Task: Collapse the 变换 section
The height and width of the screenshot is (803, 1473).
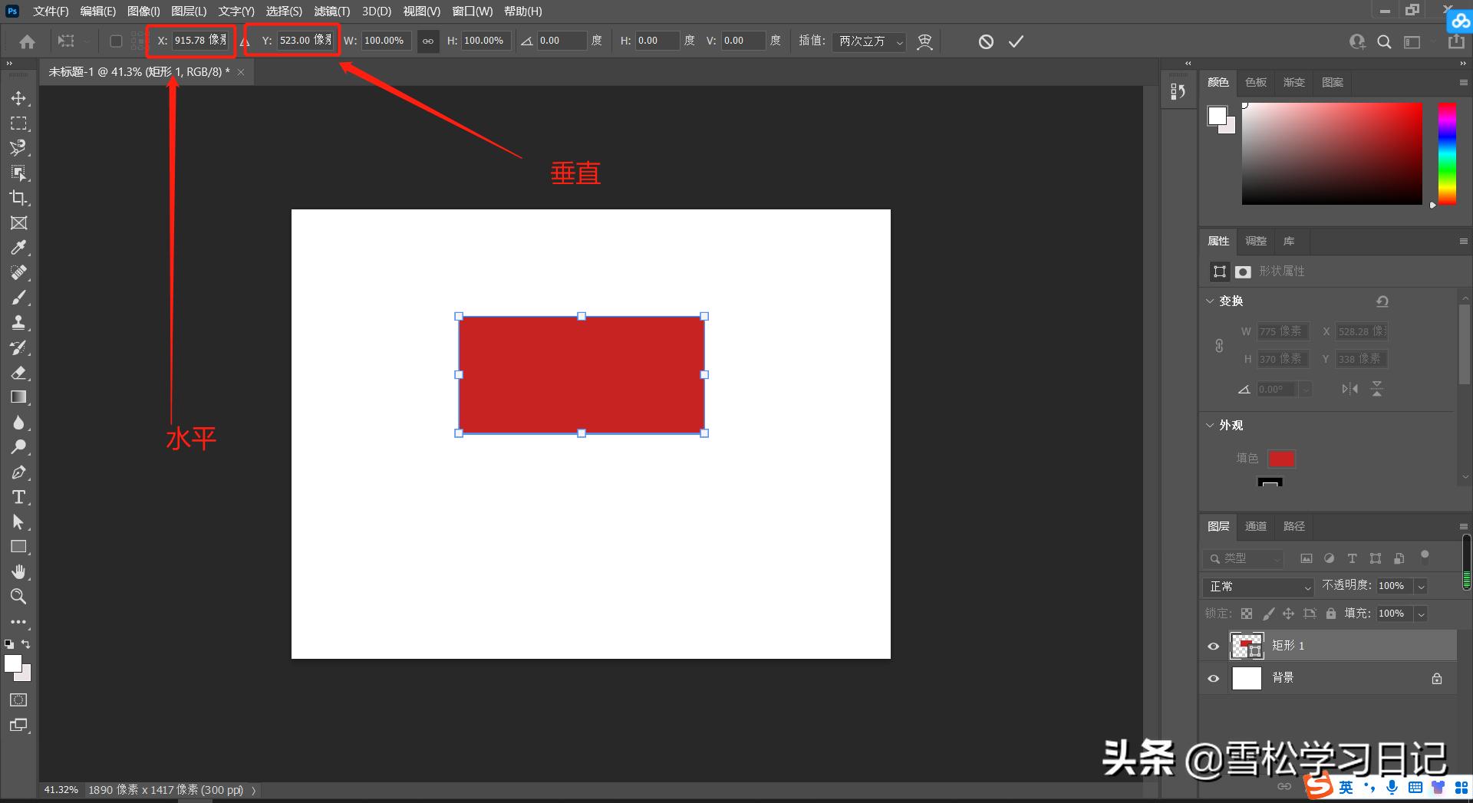Action: (x=1211, y=301)
